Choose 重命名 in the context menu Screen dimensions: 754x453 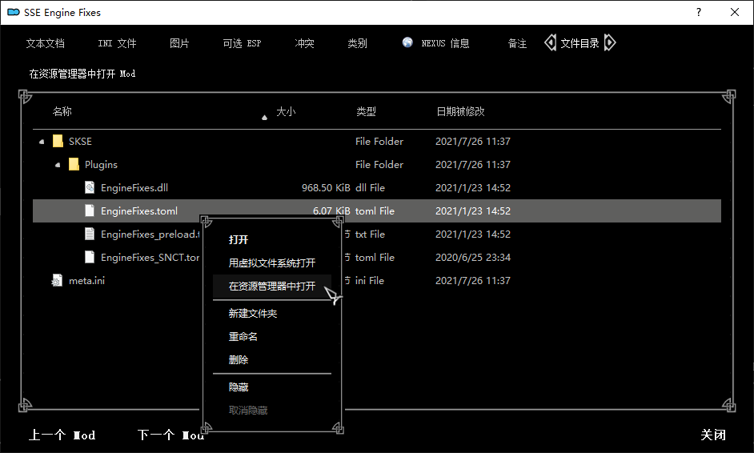[x=243, y=337]
